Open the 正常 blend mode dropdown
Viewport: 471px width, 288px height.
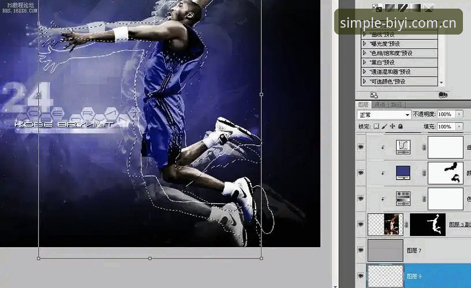coord(384,115)
